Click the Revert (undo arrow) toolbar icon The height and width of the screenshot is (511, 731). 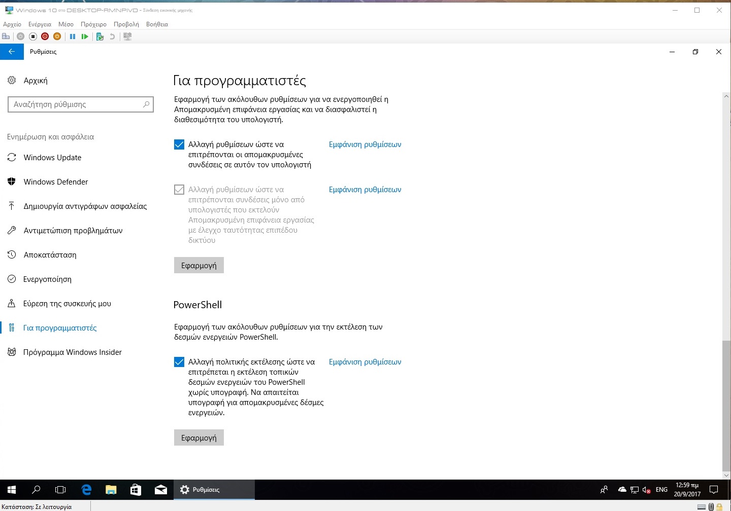pyautogui.click(x=112, y=36)
